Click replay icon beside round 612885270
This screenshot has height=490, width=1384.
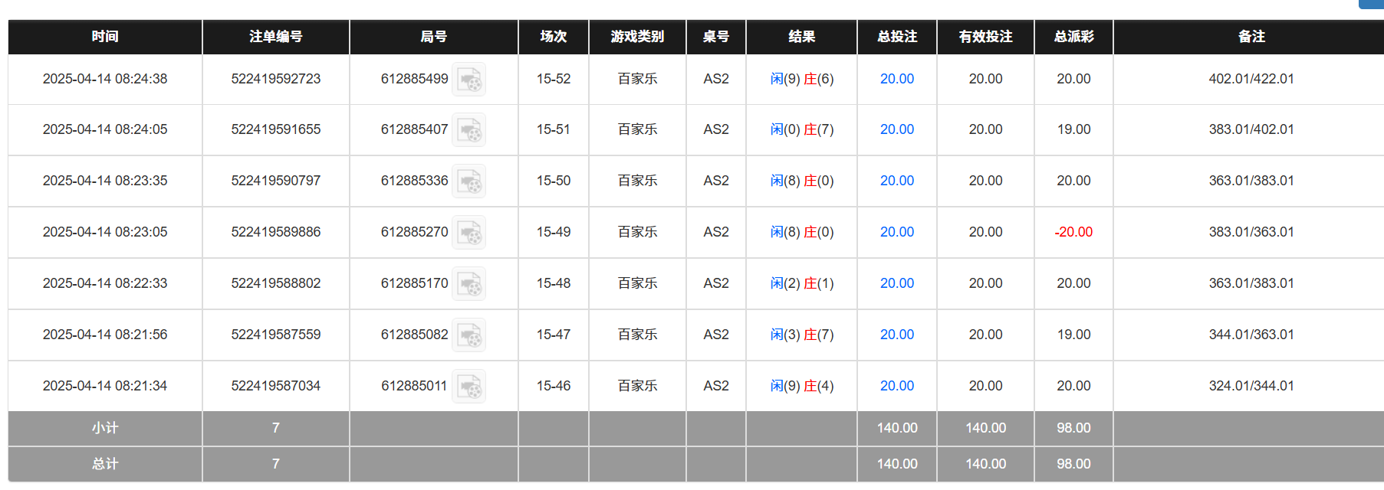point(468,233)
